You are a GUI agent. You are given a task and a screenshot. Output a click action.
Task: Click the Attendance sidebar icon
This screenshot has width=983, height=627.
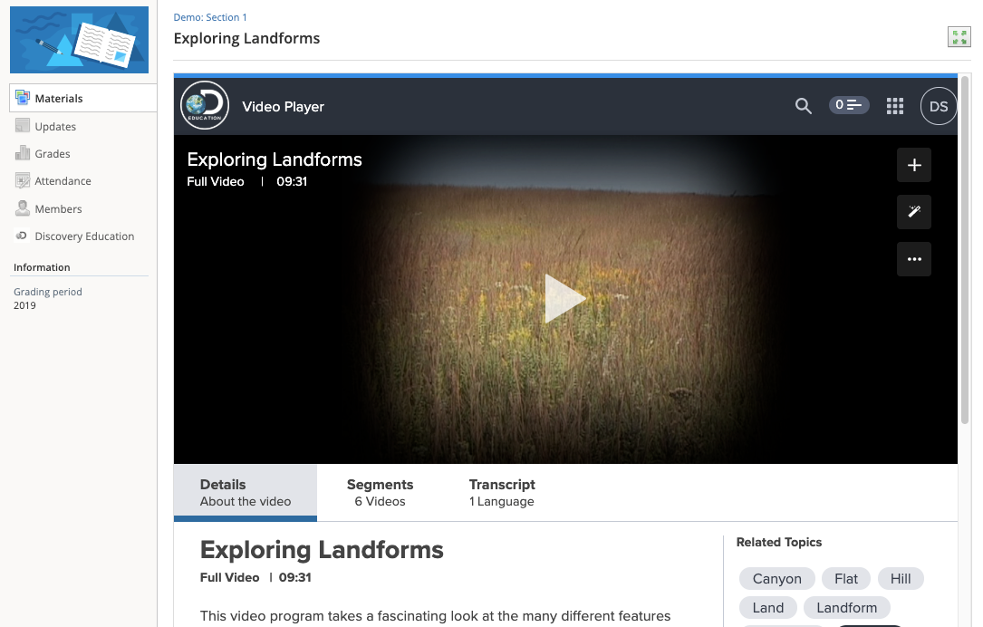[x=23, y=180]
